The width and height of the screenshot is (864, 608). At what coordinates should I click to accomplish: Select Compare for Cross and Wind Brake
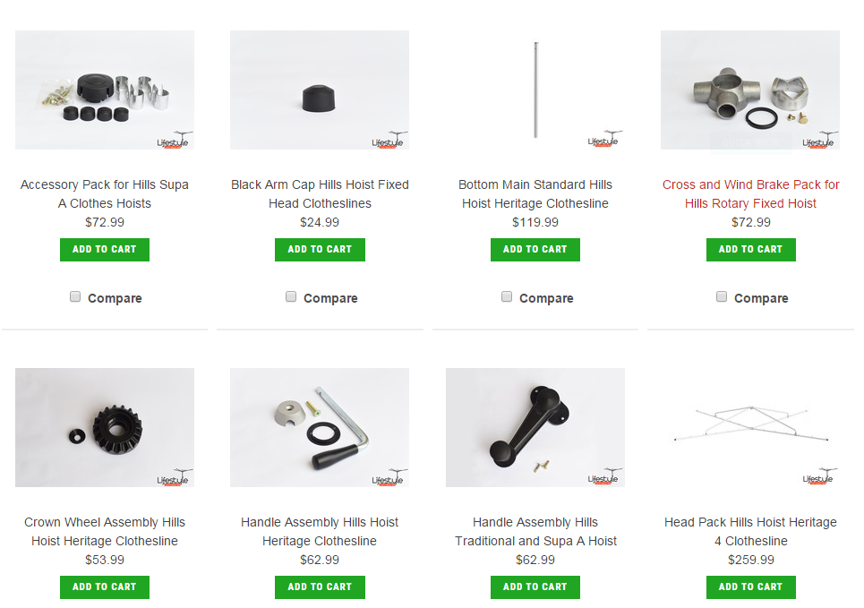coord(722,296)
